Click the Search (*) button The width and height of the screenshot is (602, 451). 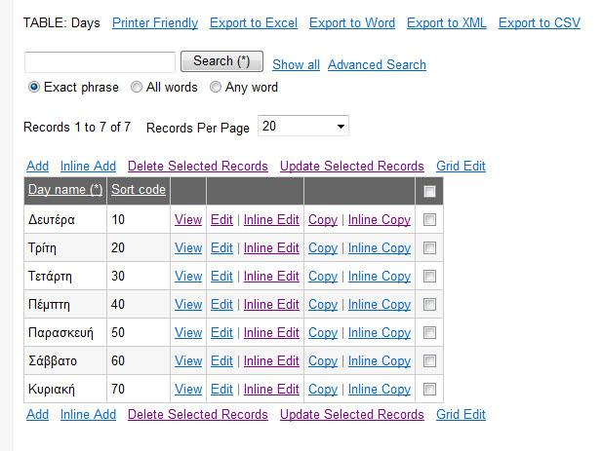pos(221,61)
